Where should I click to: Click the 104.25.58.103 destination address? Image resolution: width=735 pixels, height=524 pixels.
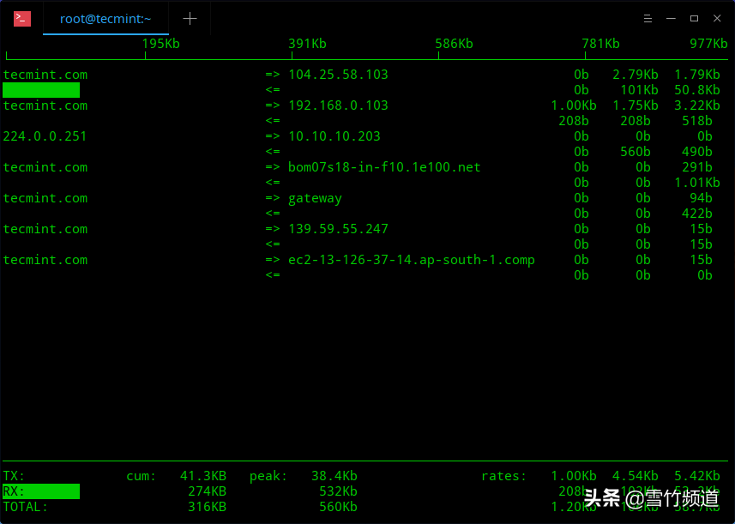pyautogui.click(x=338, y=75)
